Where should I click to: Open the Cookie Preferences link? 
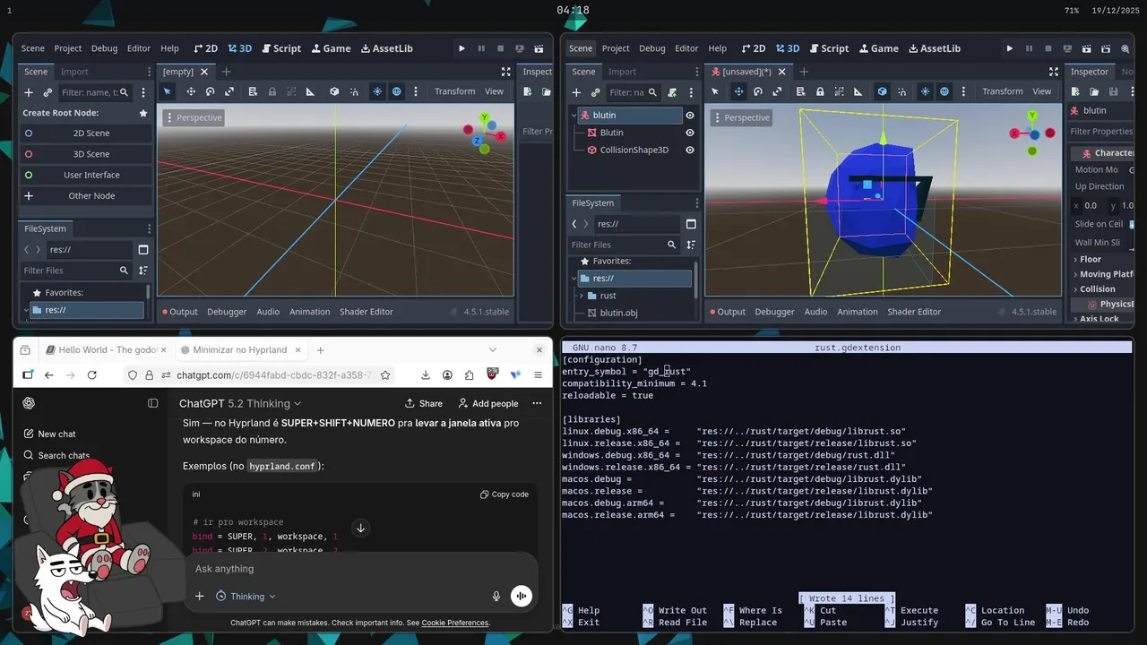coord(455,623)
